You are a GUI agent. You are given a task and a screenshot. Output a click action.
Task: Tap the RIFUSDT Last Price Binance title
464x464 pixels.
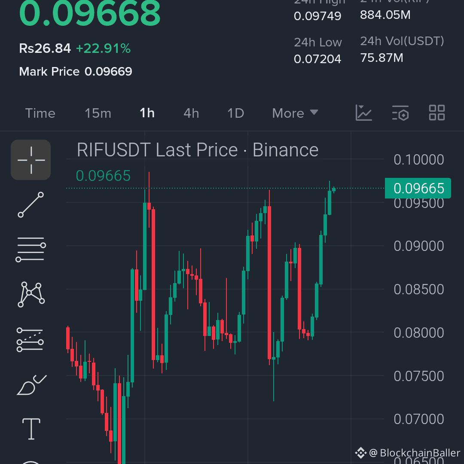[x=198, y=150]
